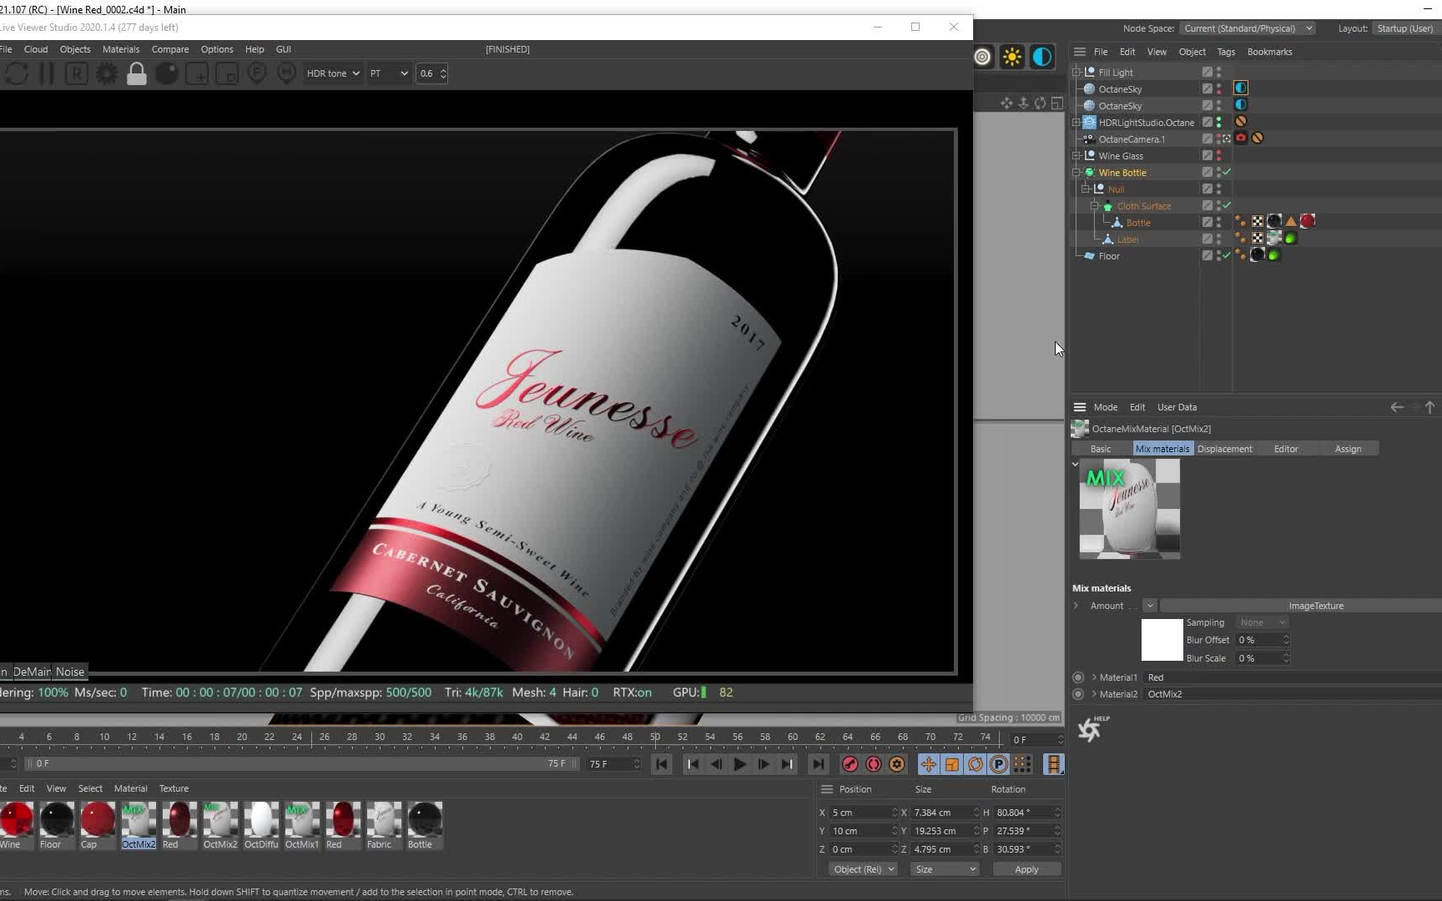Click the camera tag on OctaneCamera.1
The width and height of the screenshot is (1442, 901).
[1241, 138]
